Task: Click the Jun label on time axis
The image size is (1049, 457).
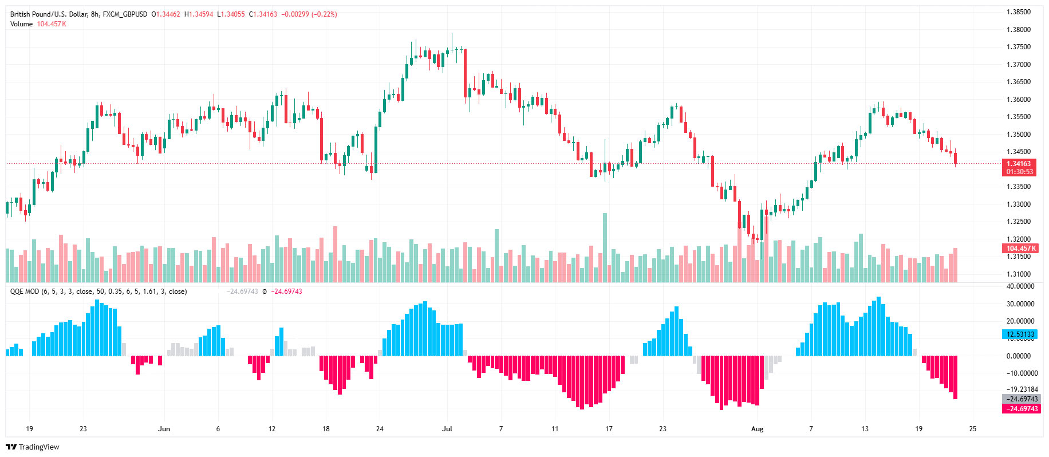Action: (x=164, y=429)
